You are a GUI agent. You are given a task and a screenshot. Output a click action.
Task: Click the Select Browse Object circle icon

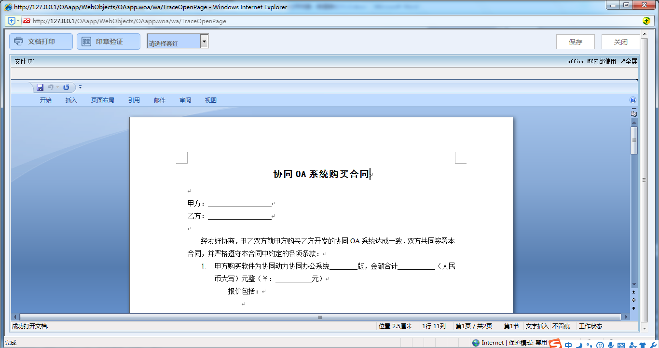click(x=632, y=299)
